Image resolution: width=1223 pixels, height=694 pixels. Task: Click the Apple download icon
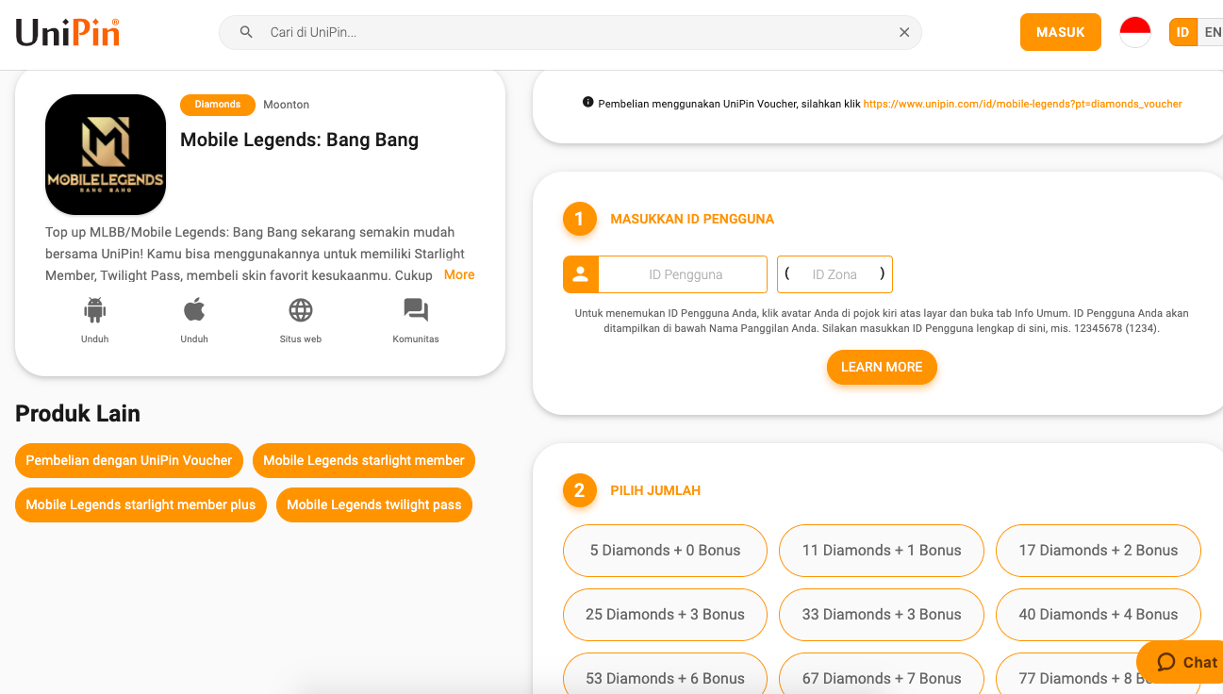click(194, 310)
